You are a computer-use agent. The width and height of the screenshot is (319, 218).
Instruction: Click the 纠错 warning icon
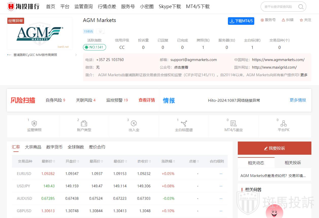click(x=283, y=20)
